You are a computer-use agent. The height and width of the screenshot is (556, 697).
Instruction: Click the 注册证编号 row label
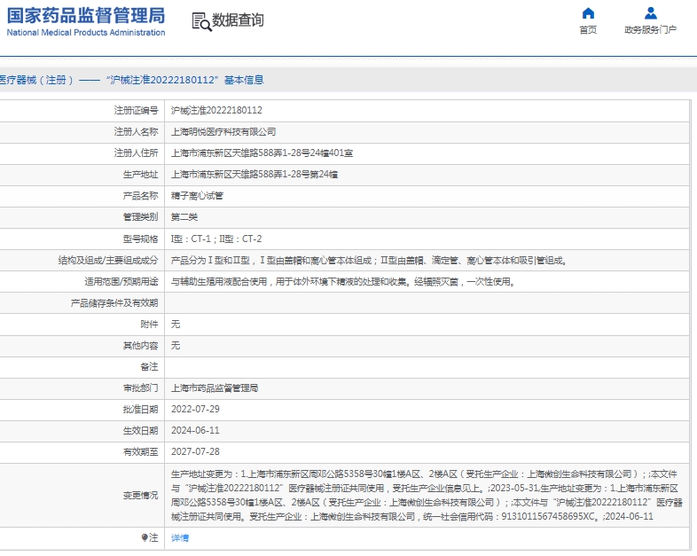coord(136,110)
